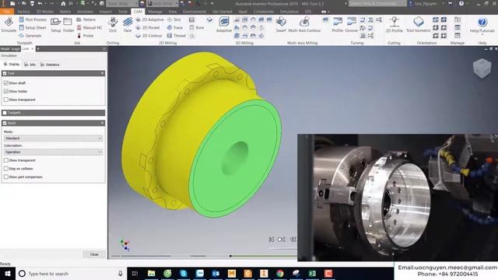Open the File menu
498x280 pixels.
tap(7, 12)
